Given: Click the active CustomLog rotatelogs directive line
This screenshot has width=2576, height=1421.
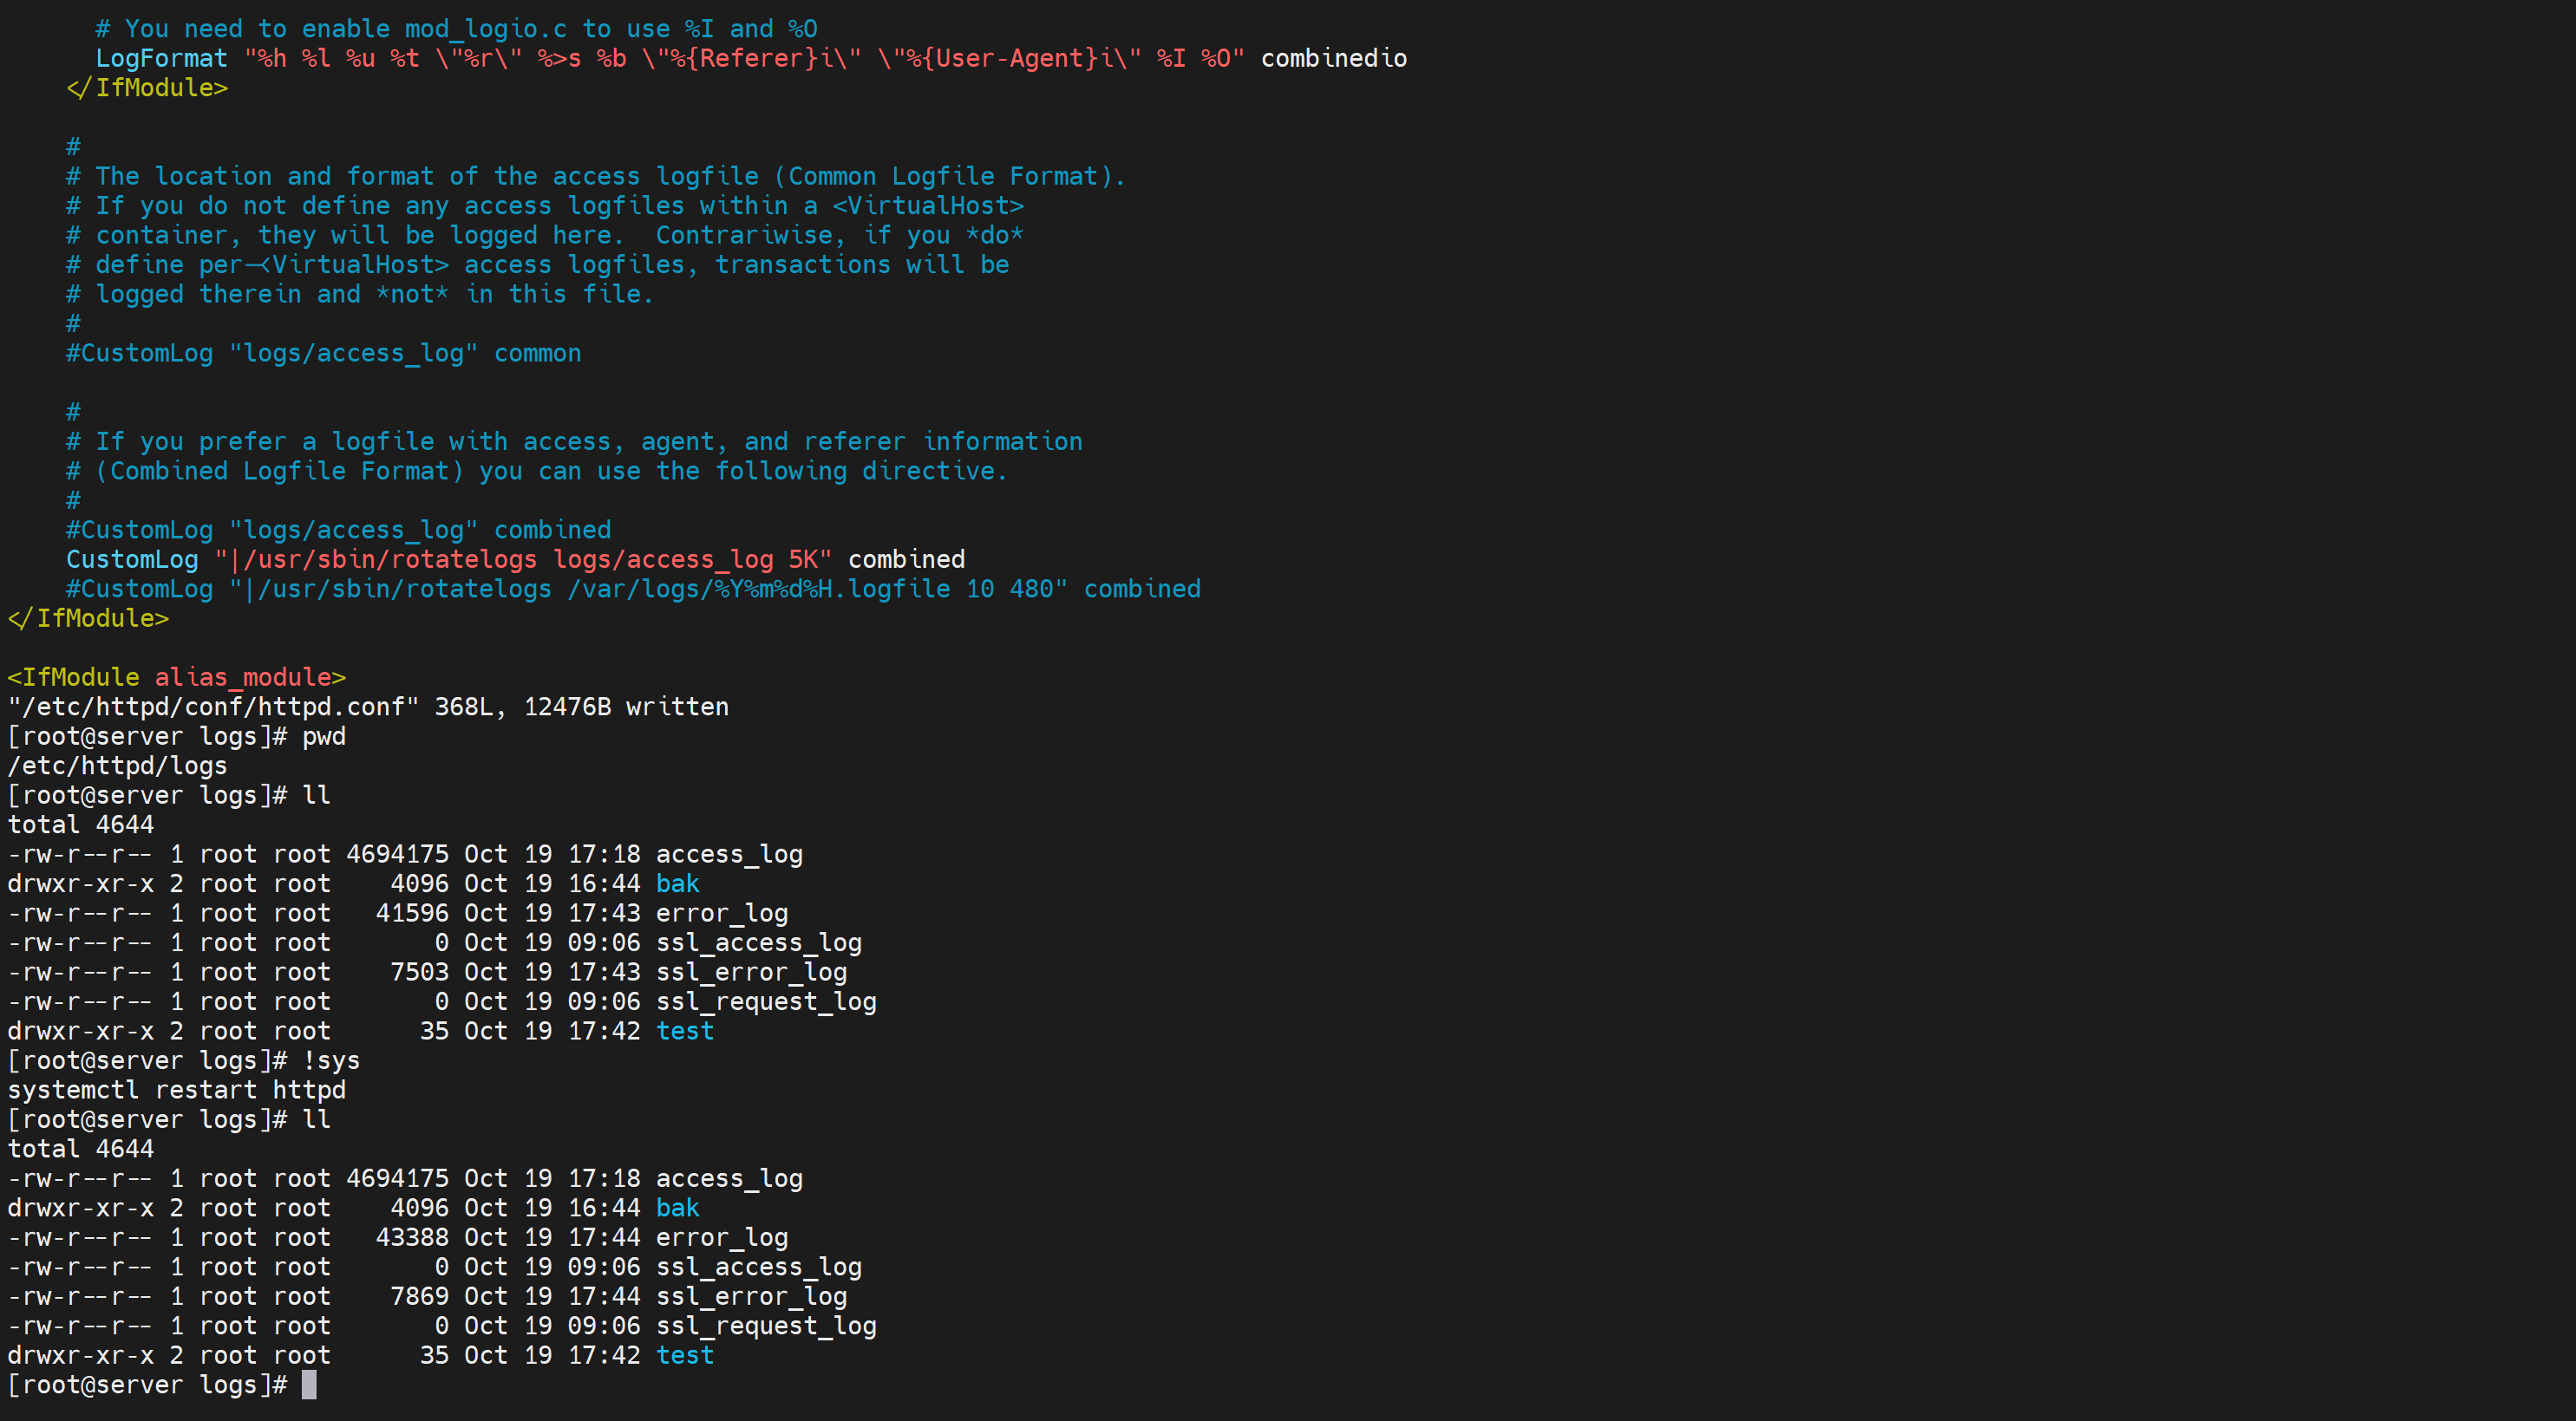Looking at the screenshot, I should point(515,559).
